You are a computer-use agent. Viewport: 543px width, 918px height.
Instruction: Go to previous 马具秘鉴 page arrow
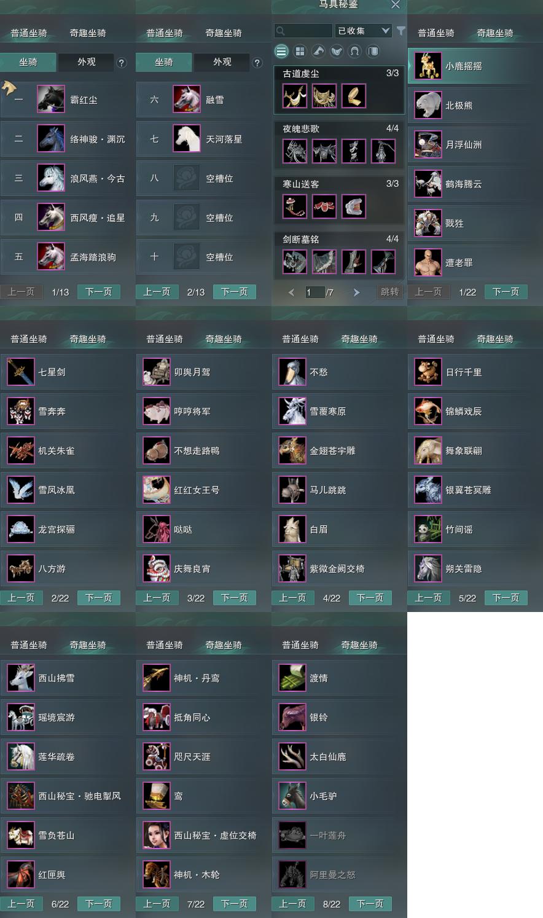(291, 292)
